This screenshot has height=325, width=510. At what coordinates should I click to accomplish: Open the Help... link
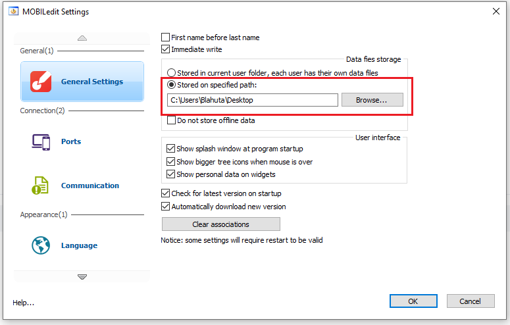pyautogui.click(x=24, y=303)
